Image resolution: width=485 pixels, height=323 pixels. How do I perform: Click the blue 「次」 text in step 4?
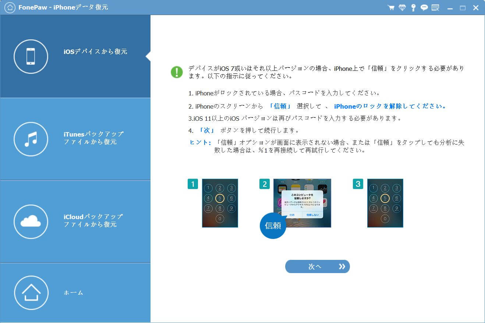tap(206, 130)
